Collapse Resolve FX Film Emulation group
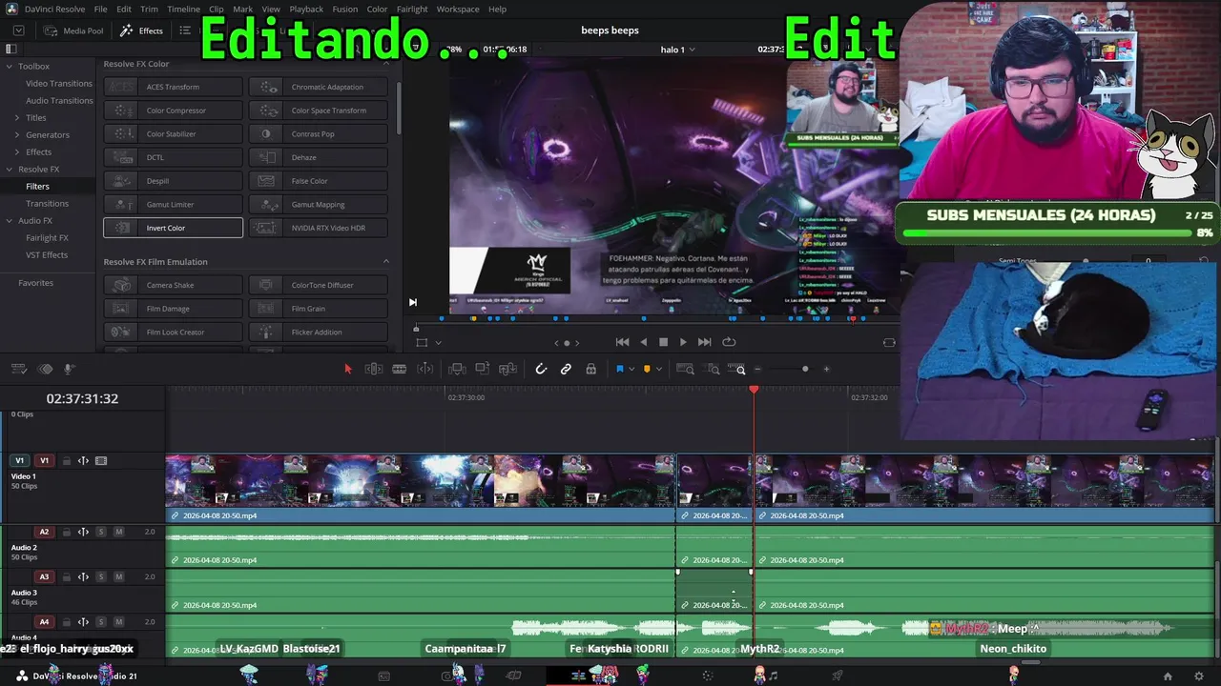1221x686 pixels. (x=386, y=262)
